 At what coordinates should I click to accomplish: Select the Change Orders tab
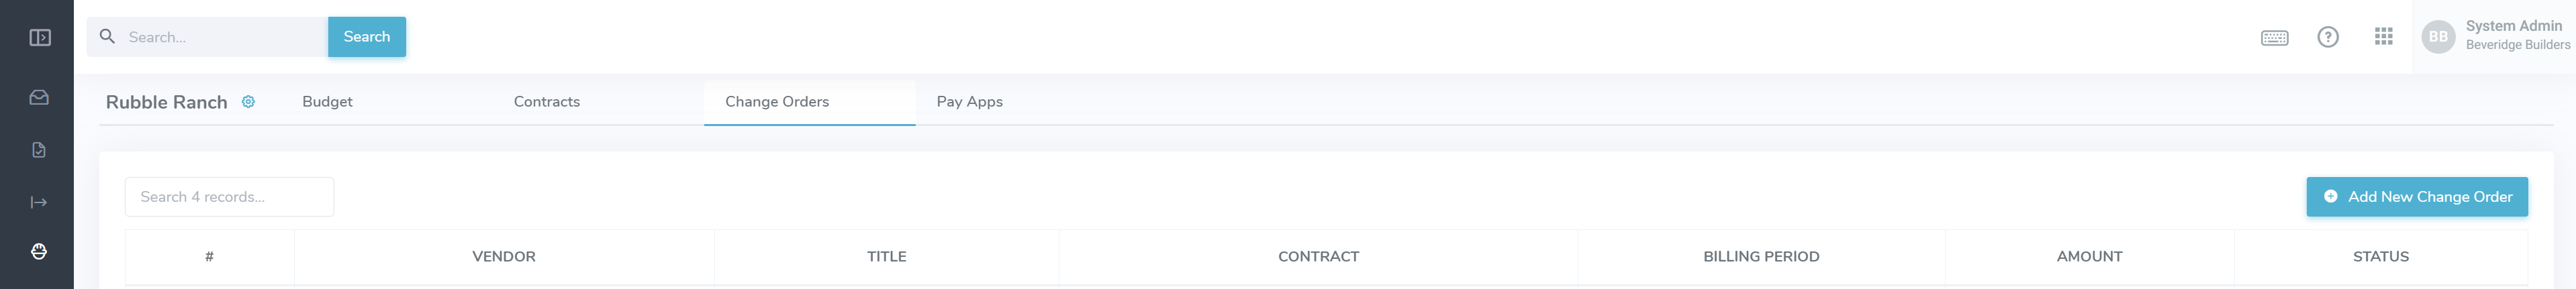pyautogui.click(x=777, y=102)
